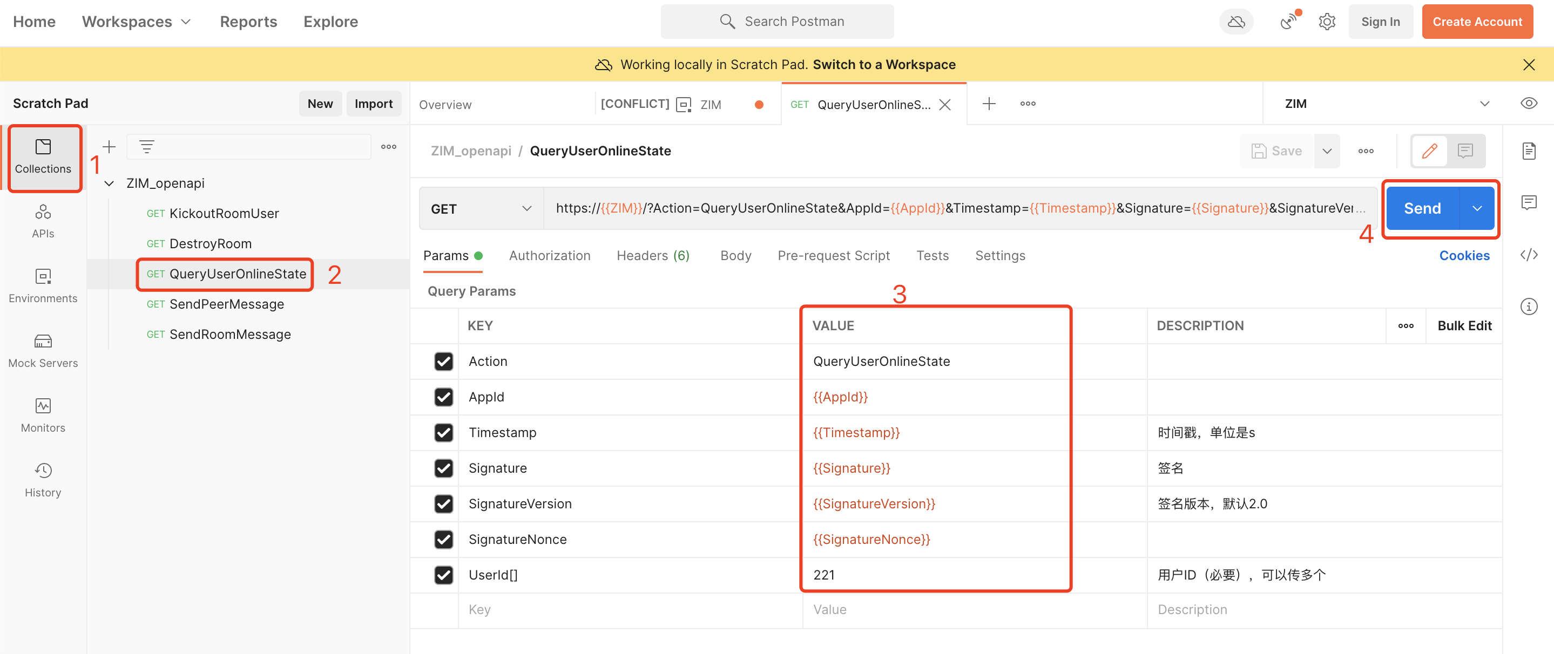Open the Send button dropdown arrow

point(1477,208)
